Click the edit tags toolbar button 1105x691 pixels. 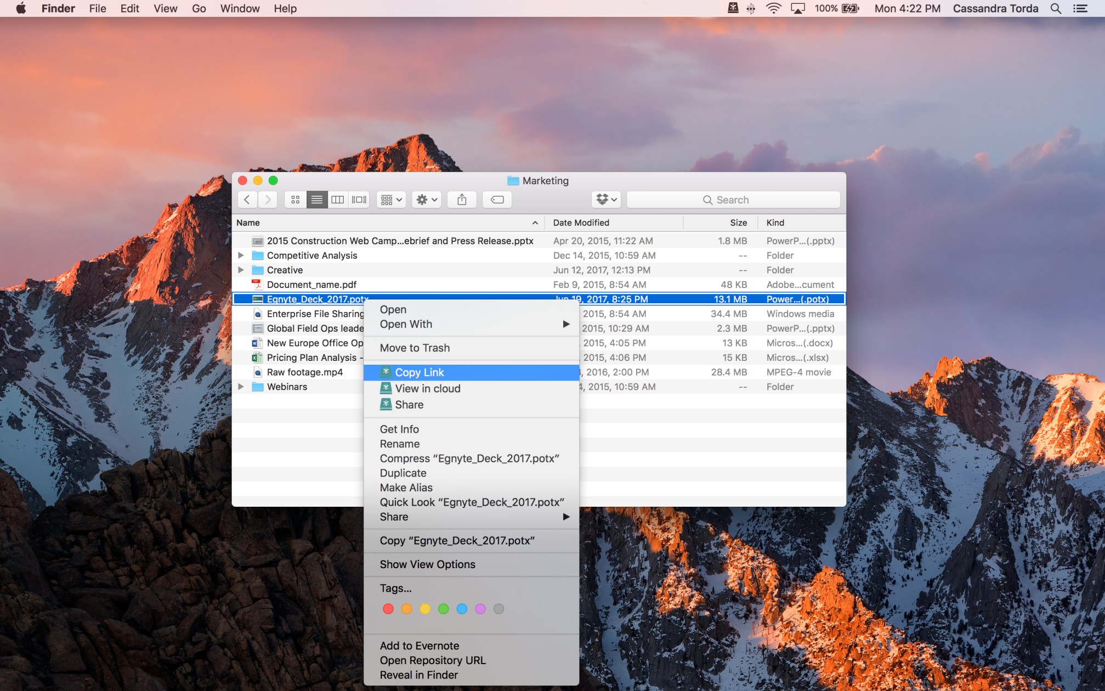point(497,200)
